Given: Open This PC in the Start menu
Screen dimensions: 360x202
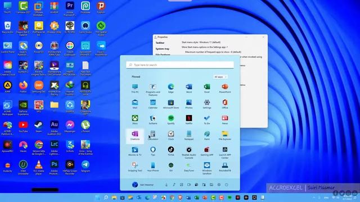Looking at the screenshot, I should 135,88.
